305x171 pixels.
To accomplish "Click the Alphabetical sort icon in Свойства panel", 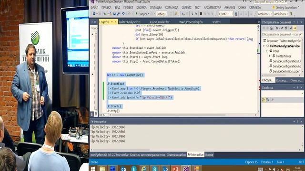I will coord(268,100).
